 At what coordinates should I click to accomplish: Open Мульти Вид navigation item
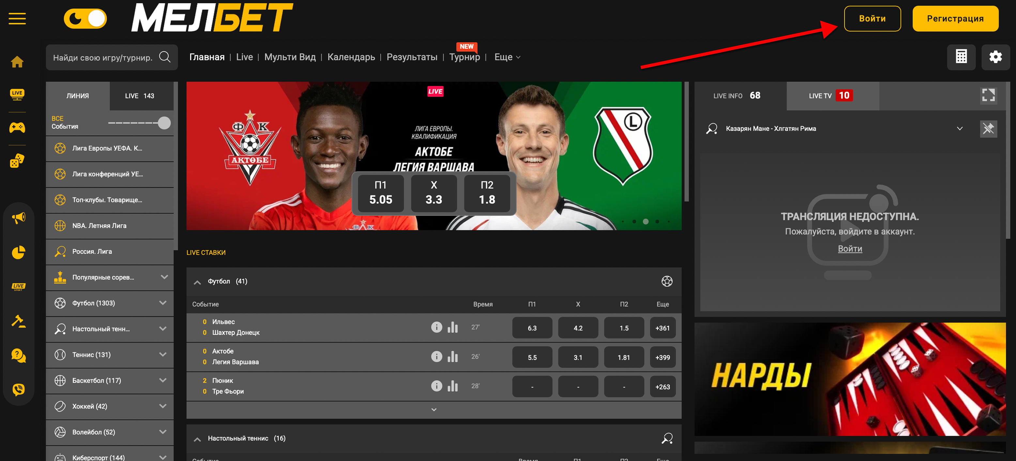pos(290,57)
